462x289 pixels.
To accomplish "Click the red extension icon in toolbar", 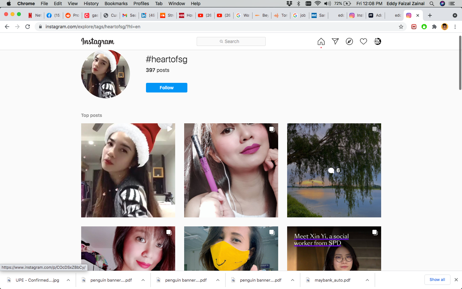I will tap(414, 27).
